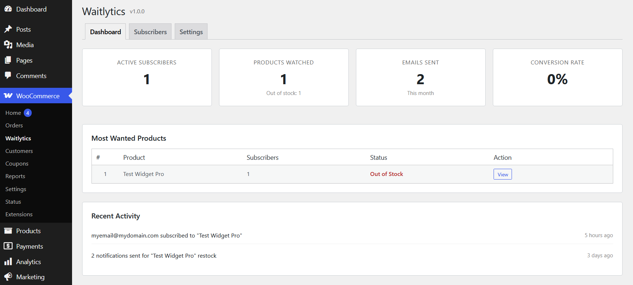Click the Pages icon in sidebar
The width and height of the screenshot is (633, 285).
(8, 60)
